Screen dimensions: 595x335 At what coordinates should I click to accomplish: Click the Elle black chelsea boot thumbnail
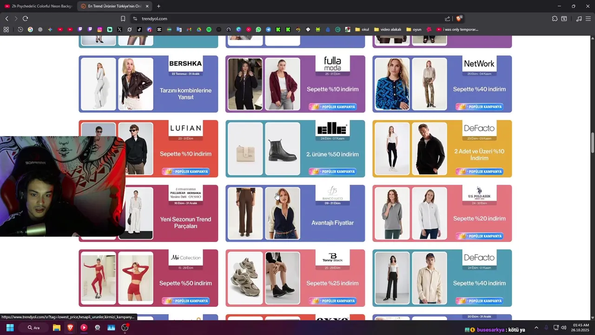coord(282,148)
